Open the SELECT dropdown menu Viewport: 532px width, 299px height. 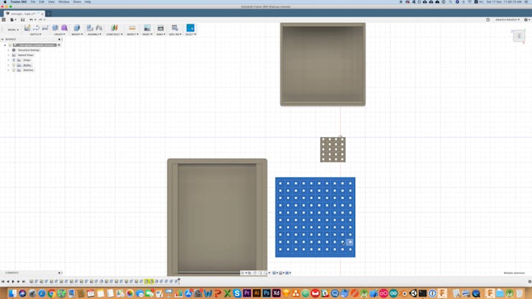[191, 34]
